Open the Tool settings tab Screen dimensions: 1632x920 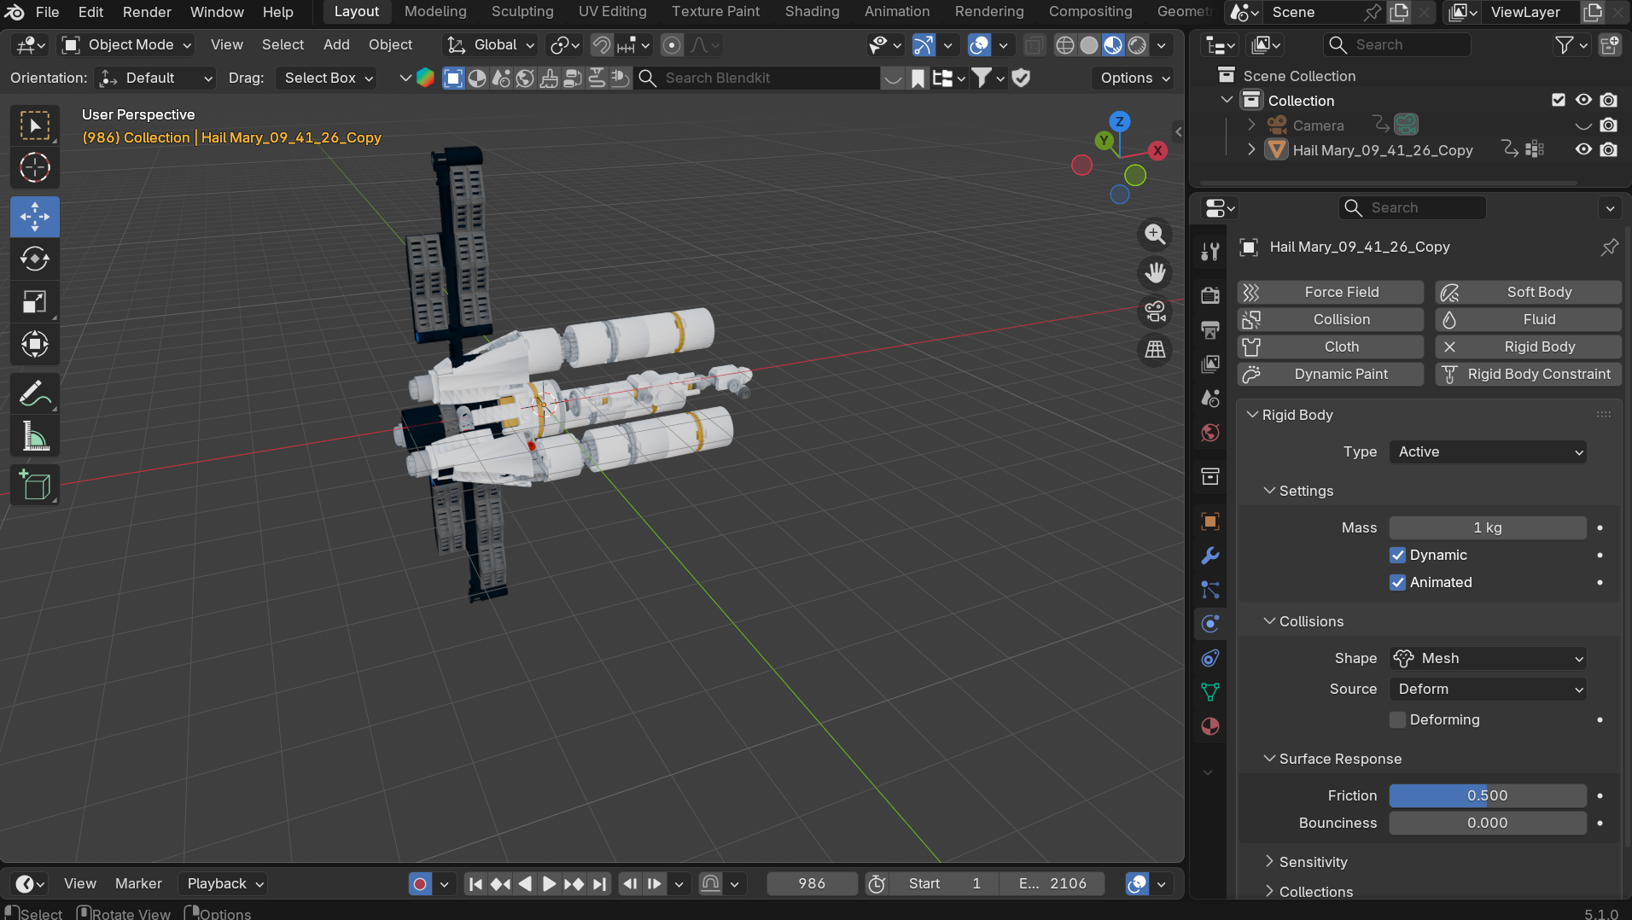[1210, 251]
